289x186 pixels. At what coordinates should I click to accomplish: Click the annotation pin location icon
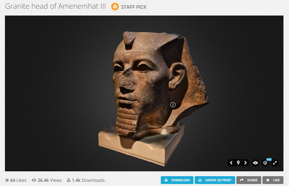238,163
